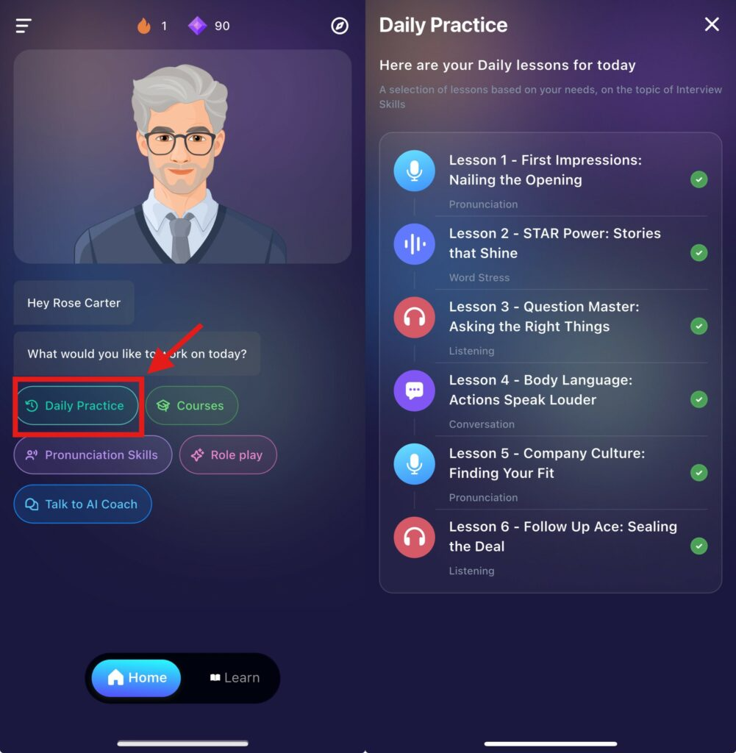
Task: Close the Daily Practice panel
Action: tap(712, 24)
